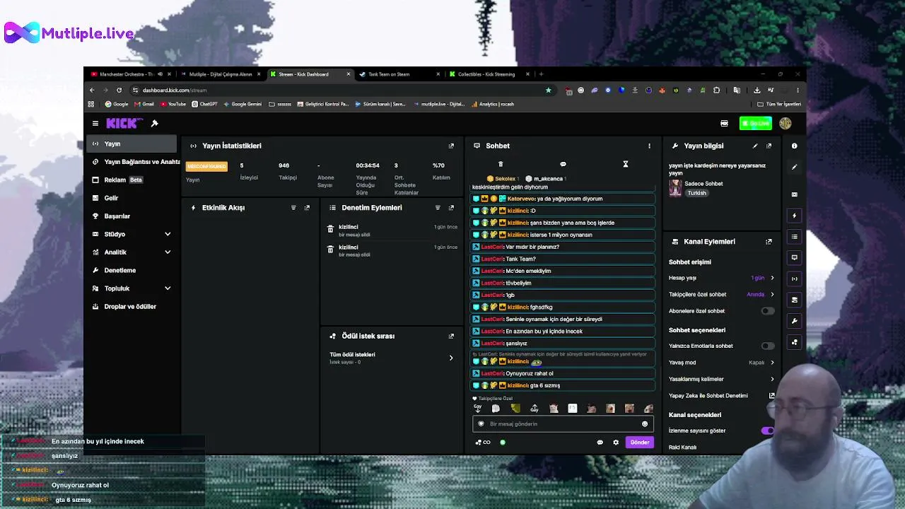Pop out the Kanal Eylemleri panel
Viewport: 905px width, 509px height.
click(769, 242)
